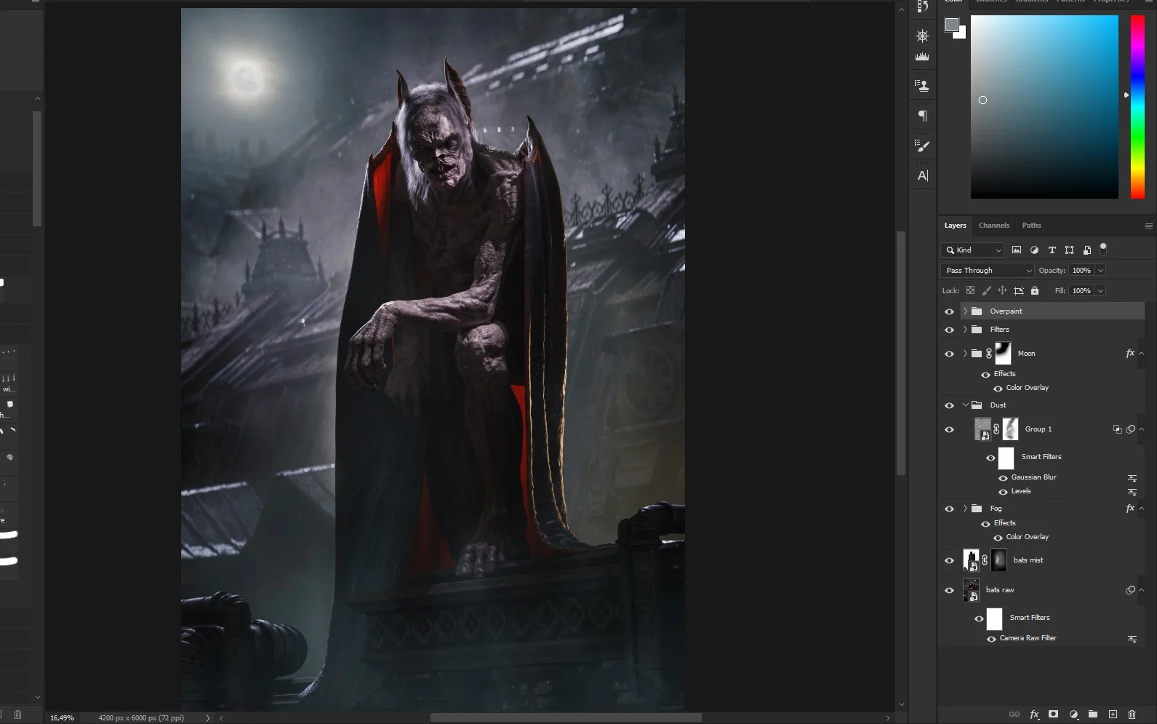Filter layers by pixel layers icon
The width and height of the screenshot is (1157, 724).
[x=1017, y=250]
